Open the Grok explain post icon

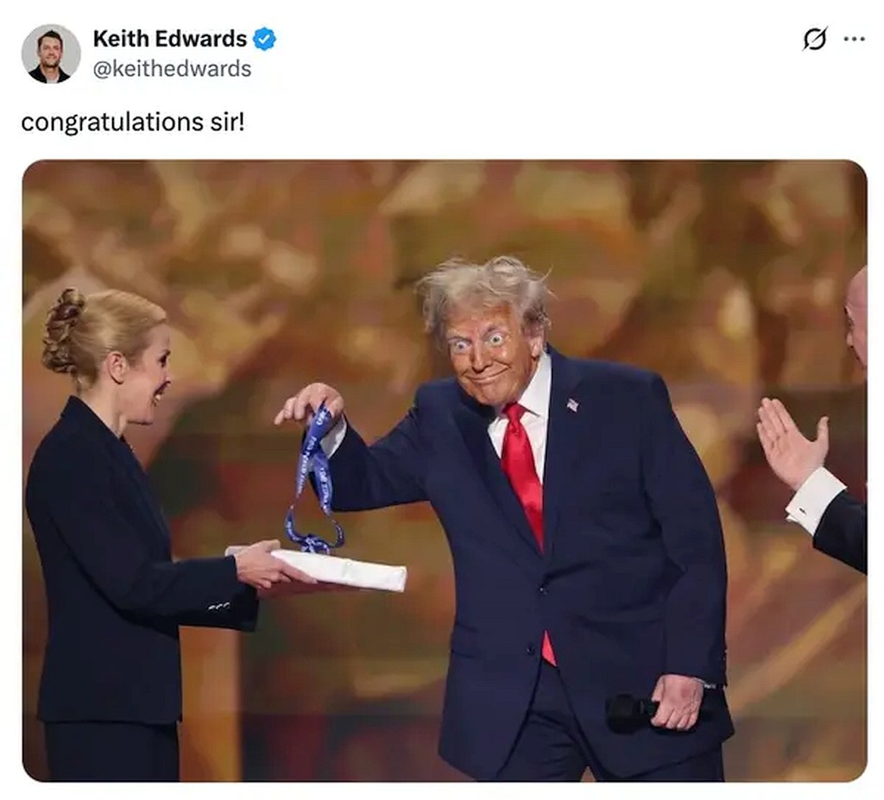[815, 40]
